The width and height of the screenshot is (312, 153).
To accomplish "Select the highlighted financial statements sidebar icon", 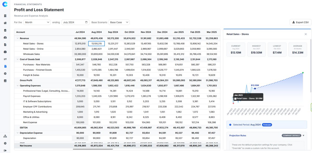I will (5, 66).
